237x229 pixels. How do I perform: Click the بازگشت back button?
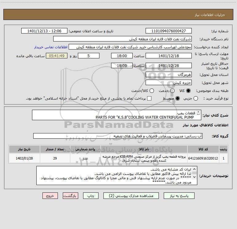coord(70,196)
